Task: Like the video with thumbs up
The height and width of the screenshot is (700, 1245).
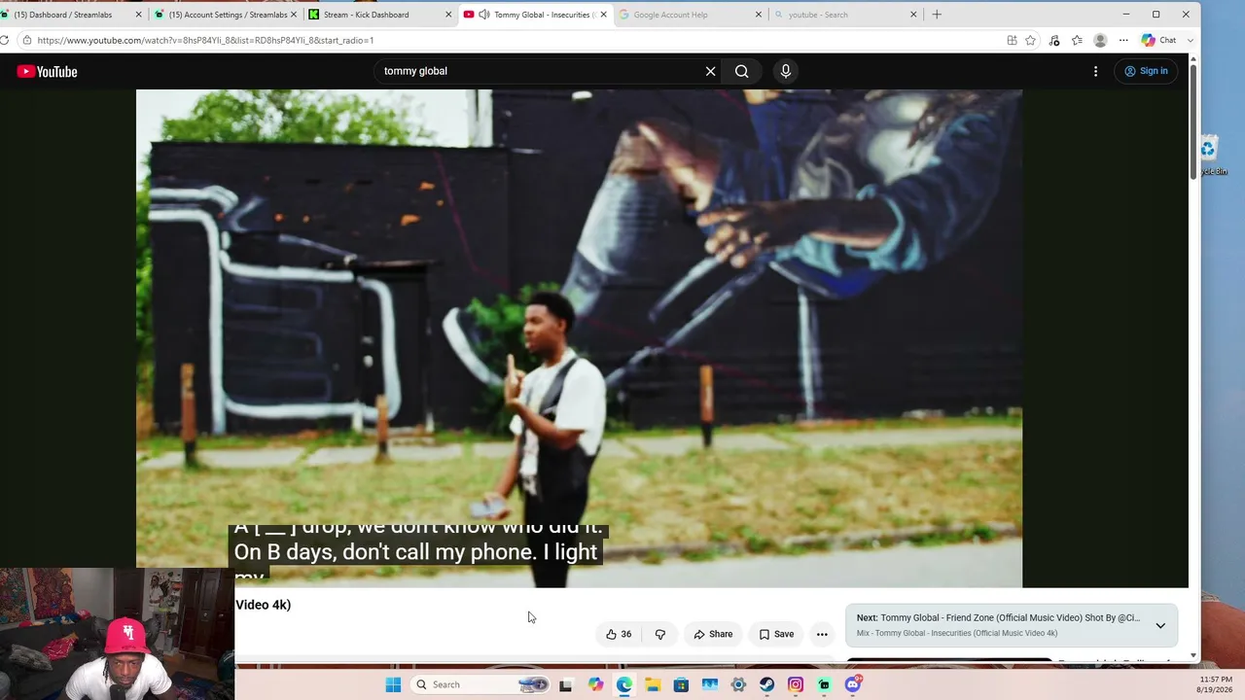Action: pyautogui.click(x=619, y=634)
